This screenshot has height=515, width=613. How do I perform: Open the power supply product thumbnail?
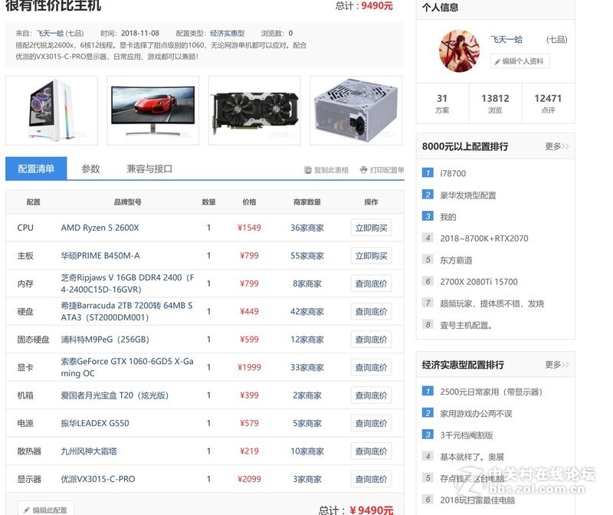(356, 110)
